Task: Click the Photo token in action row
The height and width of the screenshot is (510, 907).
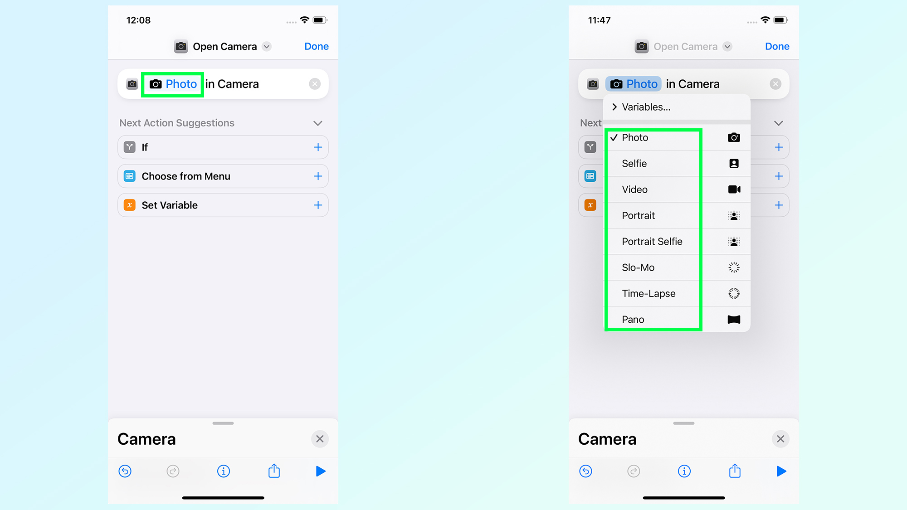Action: click(174, 83)
